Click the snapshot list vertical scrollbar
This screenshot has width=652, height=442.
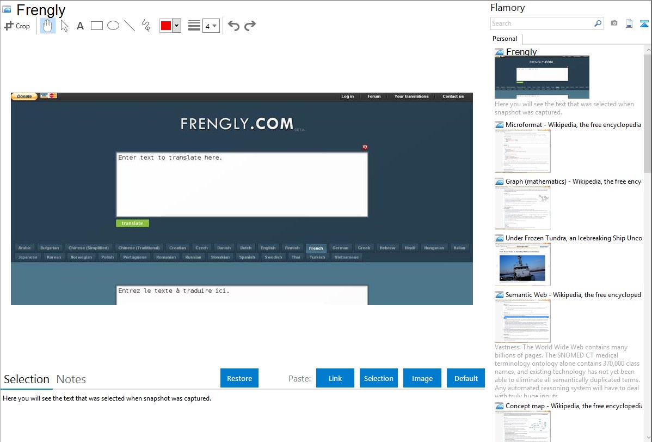(648, 112)
